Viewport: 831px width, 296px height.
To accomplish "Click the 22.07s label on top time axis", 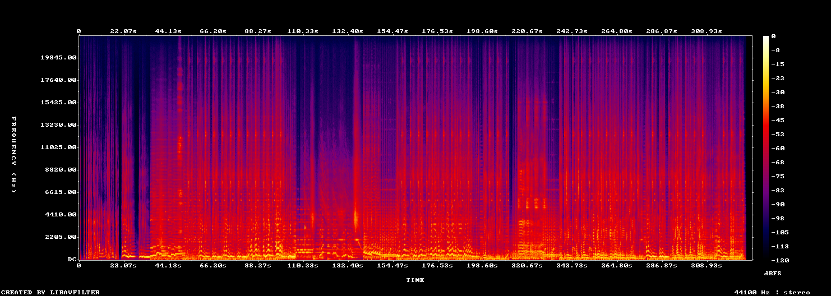I will [124, 31].
